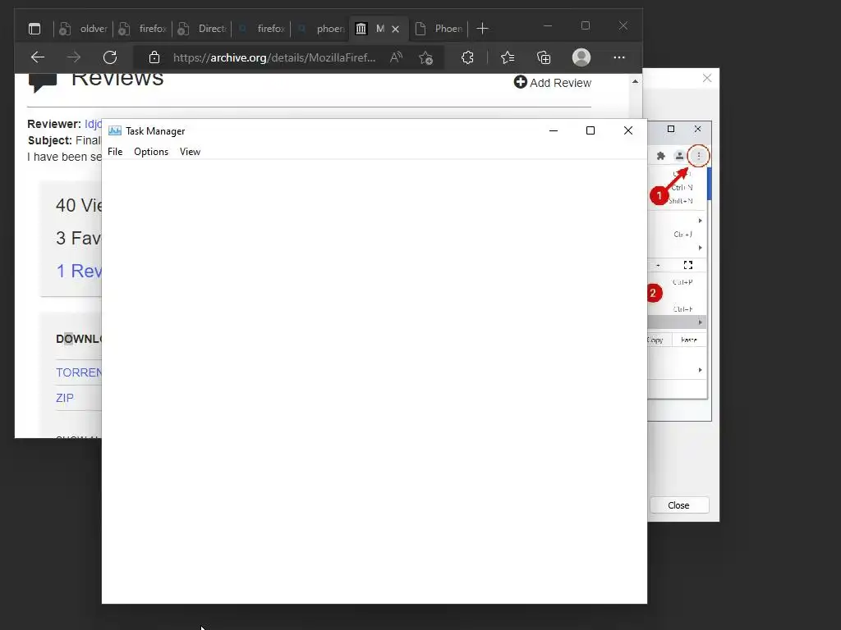The width and height of the screenshot is (841, 630).
Task: Click the forward navigation arrow in Edge
Action: click(x=74, y=57)
